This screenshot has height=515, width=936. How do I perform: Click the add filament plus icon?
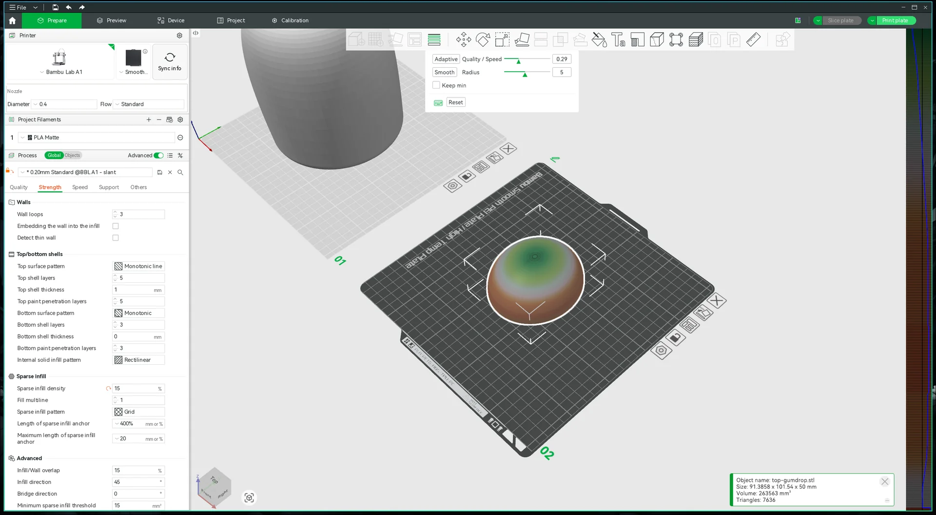149,119
